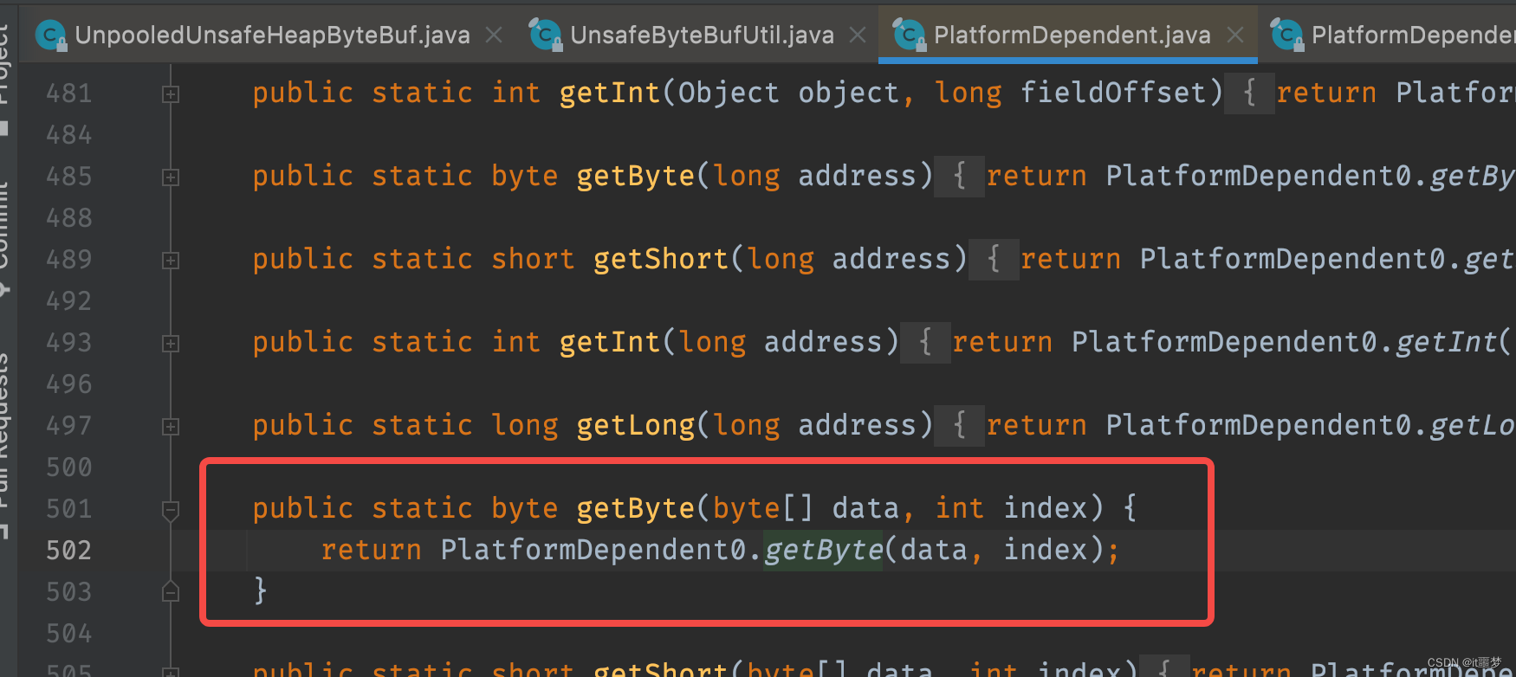The width and height of the screenshot is (1516, 677).
Task: Close the UnpooledUnsafeHeapByteBuf.java tab
Action: 494,35
